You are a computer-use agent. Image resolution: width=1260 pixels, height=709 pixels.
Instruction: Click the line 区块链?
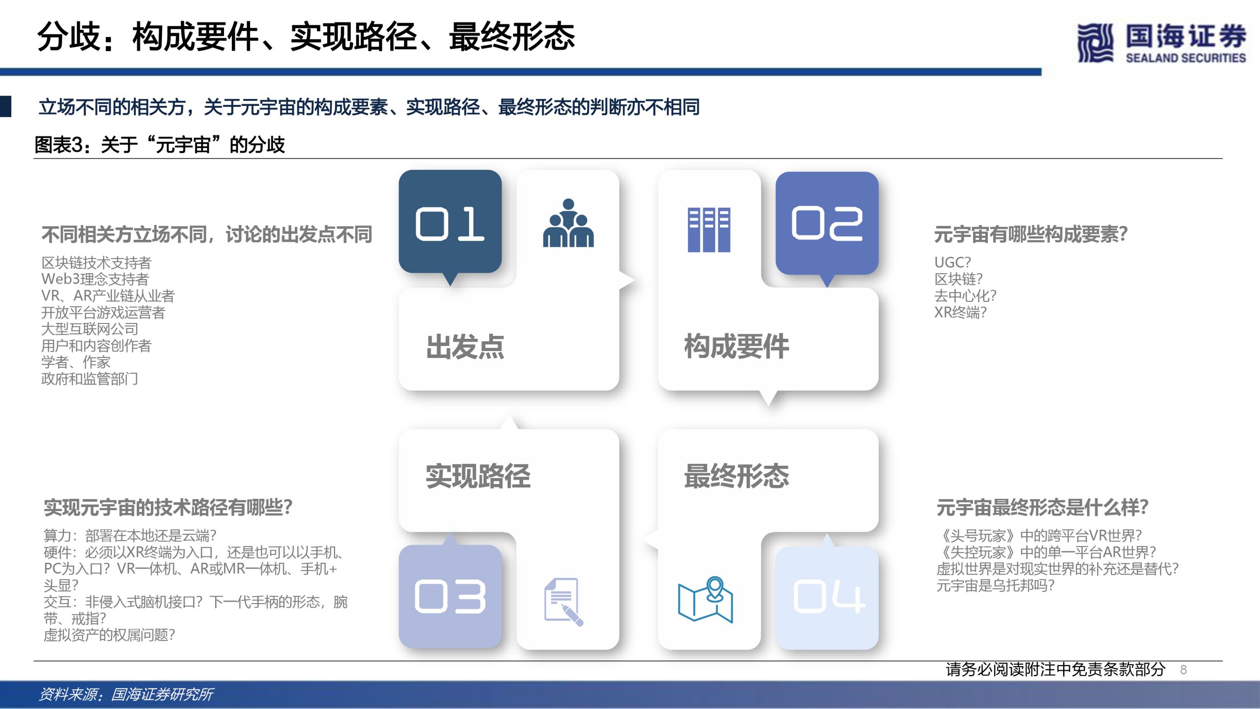[x=958, y=279]
